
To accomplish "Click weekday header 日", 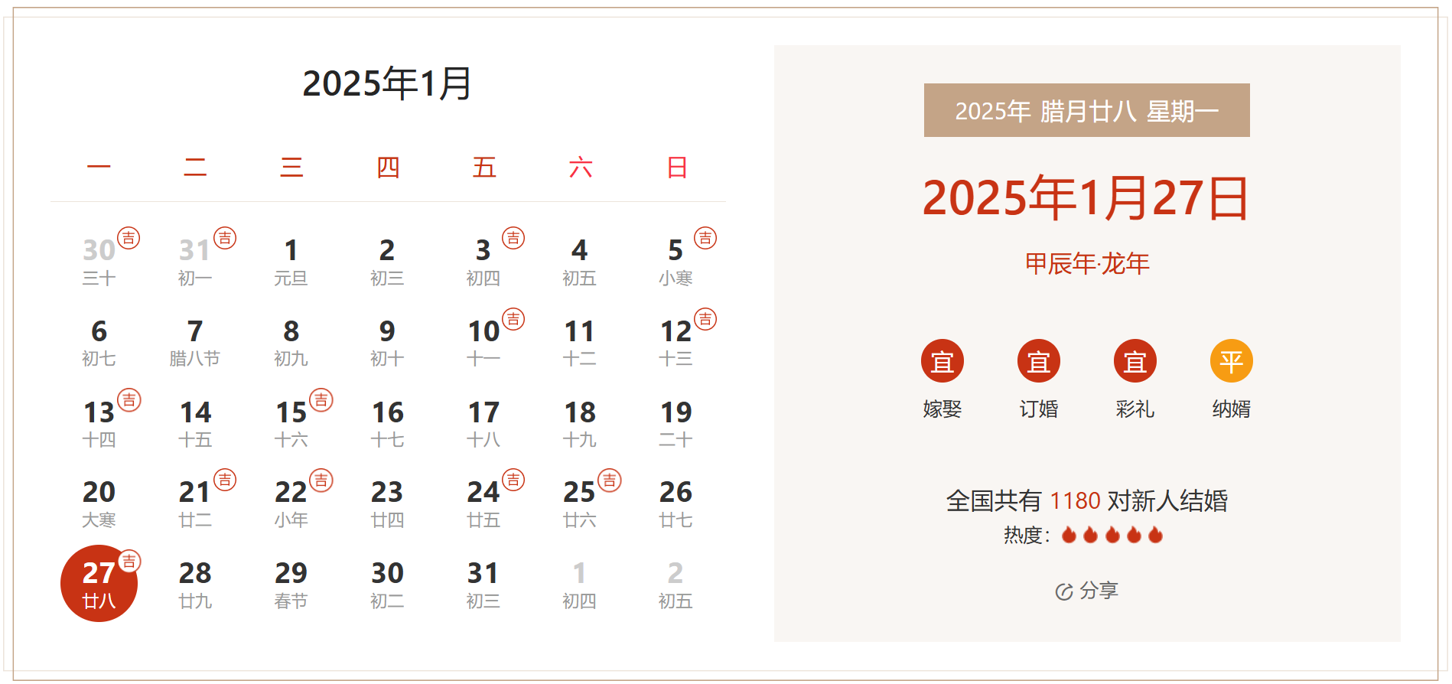I will 677,167.
